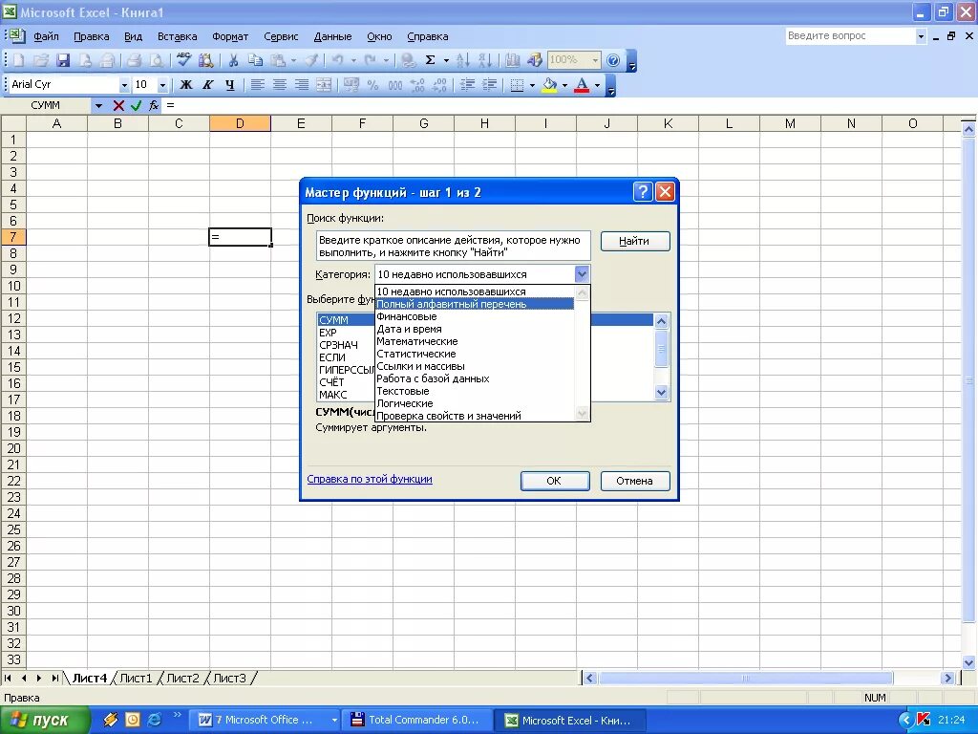Open the Файл menu
The height and width of the screenshot is (734, 978).
tap(46, 36)
